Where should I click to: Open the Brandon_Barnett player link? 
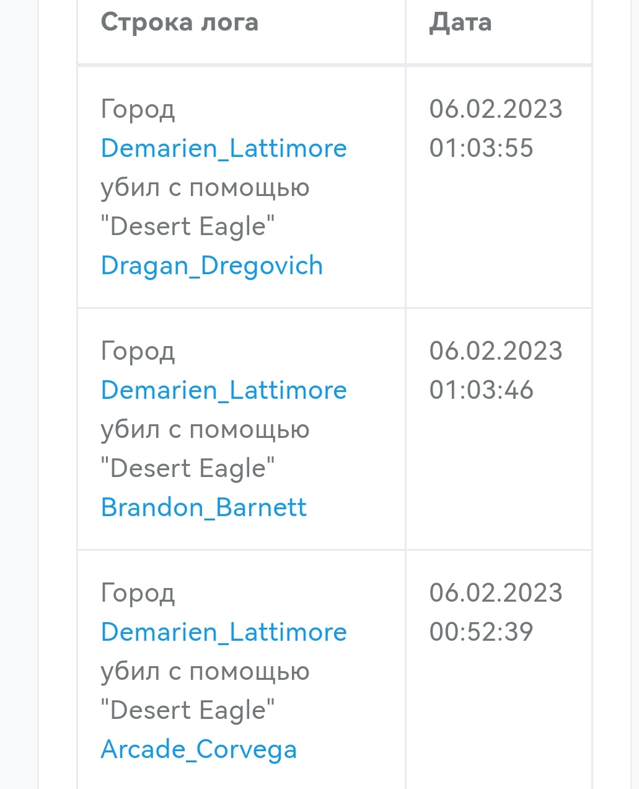(204, 507)
